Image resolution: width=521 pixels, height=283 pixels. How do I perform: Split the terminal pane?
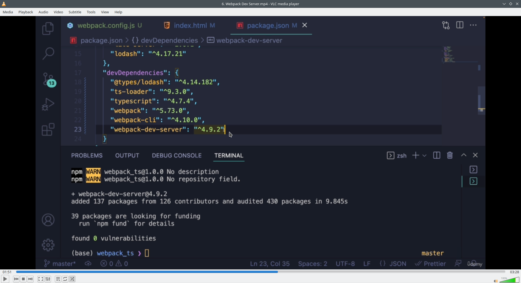point(437,155)
